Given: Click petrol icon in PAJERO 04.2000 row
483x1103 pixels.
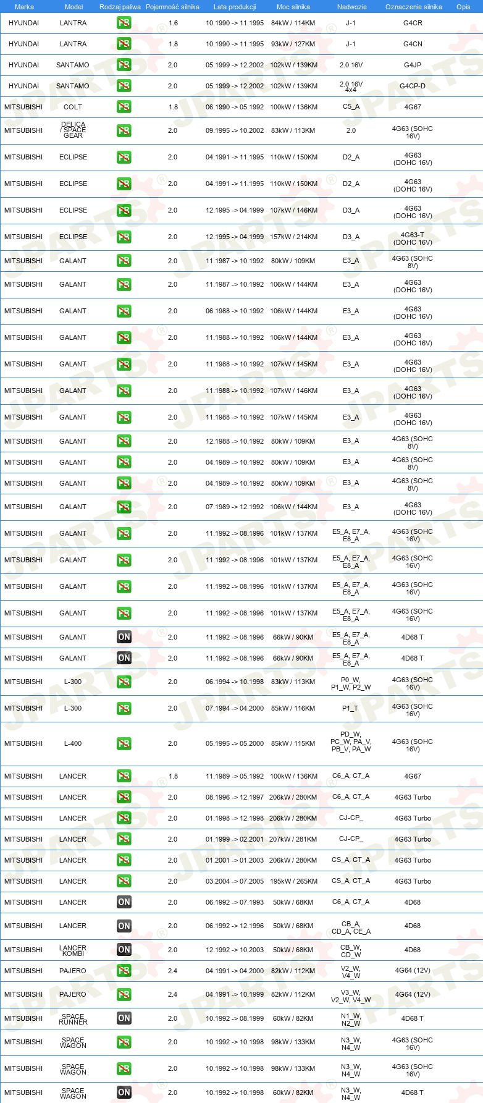Looking at the screenshot, I should click(x=124, y=971).
